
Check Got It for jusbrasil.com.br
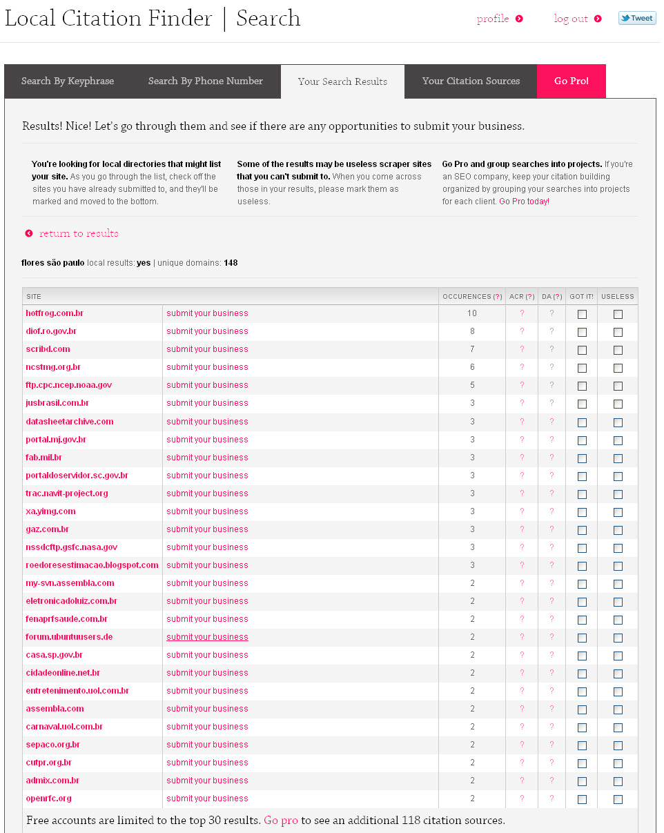(x=582, y=404)
